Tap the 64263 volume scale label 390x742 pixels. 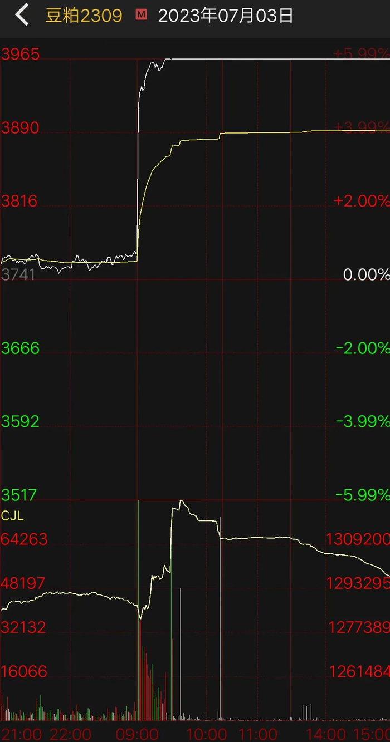pos(24,539)
